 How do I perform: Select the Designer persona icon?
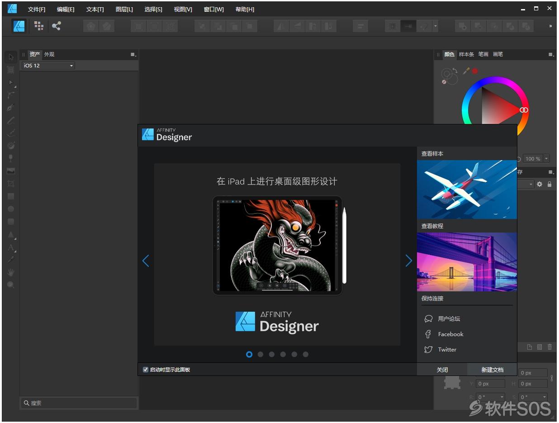[x=19, y=26]
